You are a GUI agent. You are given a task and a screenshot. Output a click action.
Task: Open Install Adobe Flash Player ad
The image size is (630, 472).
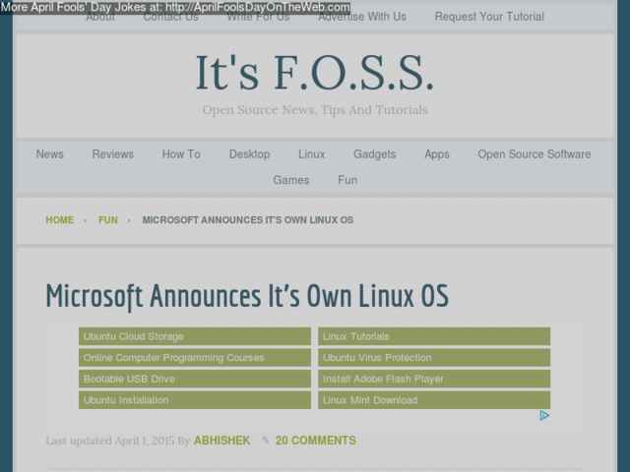pos(434,379)
